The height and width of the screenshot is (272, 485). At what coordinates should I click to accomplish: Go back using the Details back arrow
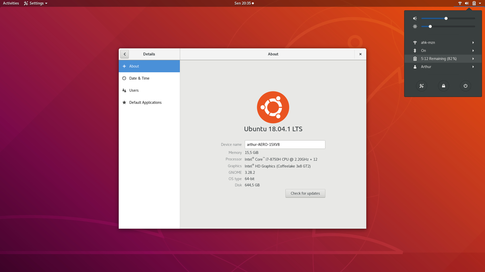pos(125,54)
